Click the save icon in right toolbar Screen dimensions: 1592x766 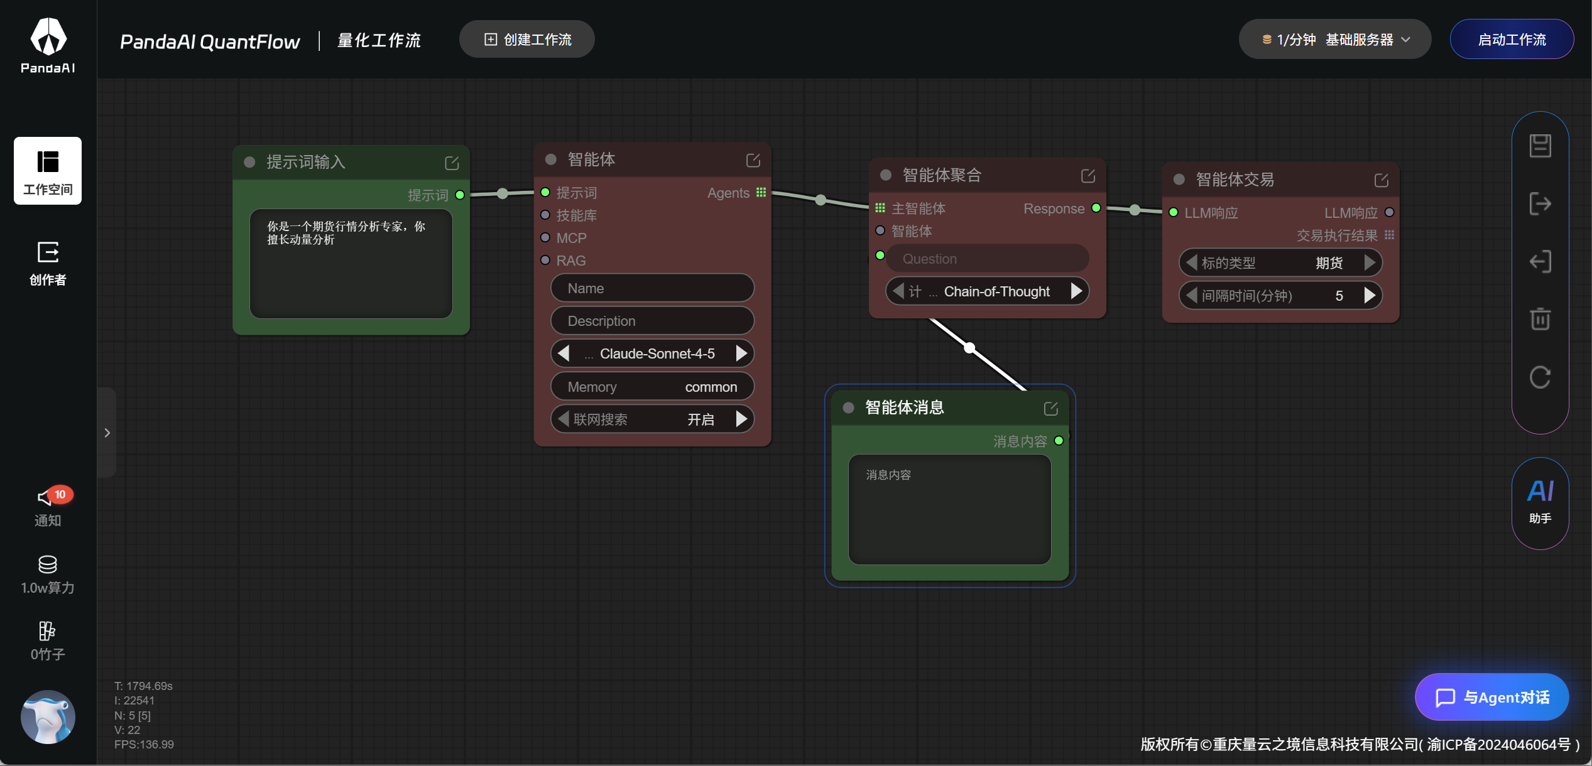point(1540,146)
